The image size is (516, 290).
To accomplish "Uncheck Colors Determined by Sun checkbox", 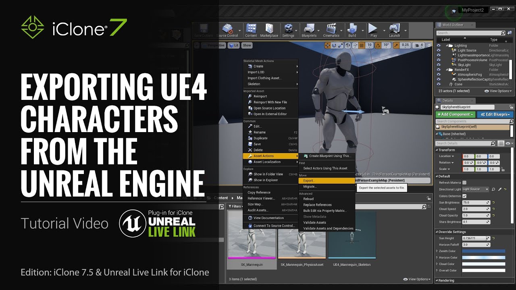I will click(x=464, y=196).
